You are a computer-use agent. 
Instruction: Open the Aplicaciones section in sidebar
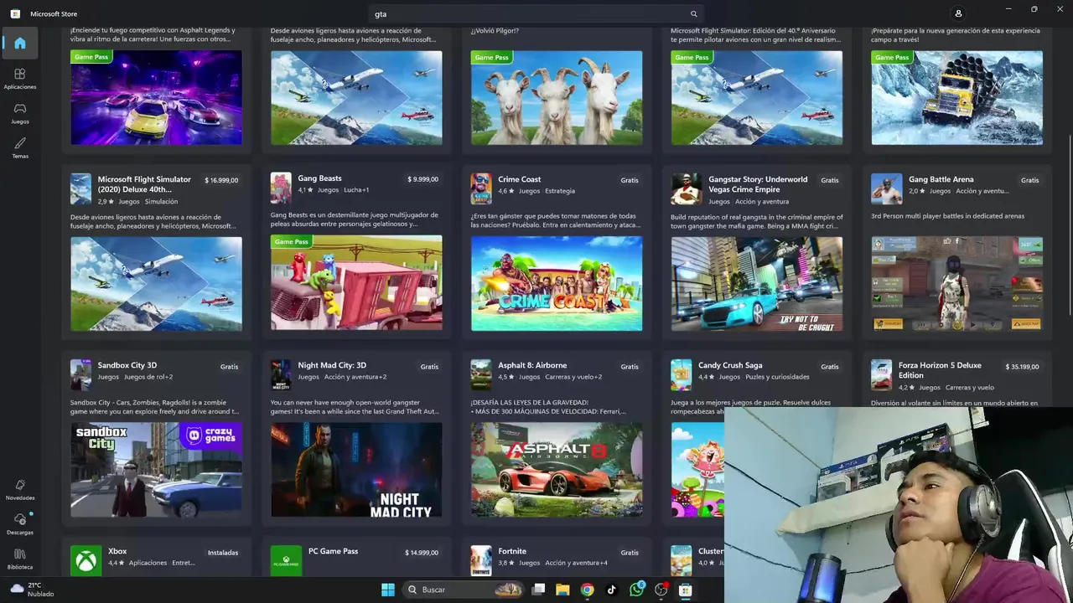point(19,79)
